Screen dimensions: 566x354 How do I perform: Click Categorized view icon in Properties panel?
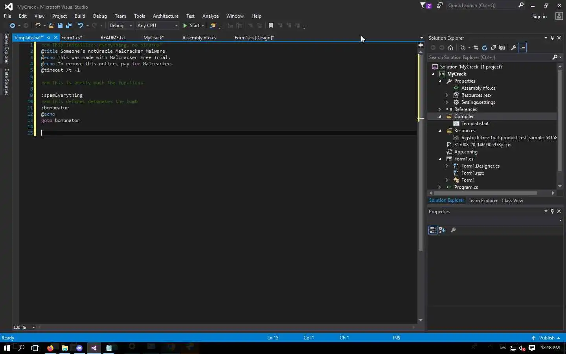pyautogui.click(x=433, y=230)
